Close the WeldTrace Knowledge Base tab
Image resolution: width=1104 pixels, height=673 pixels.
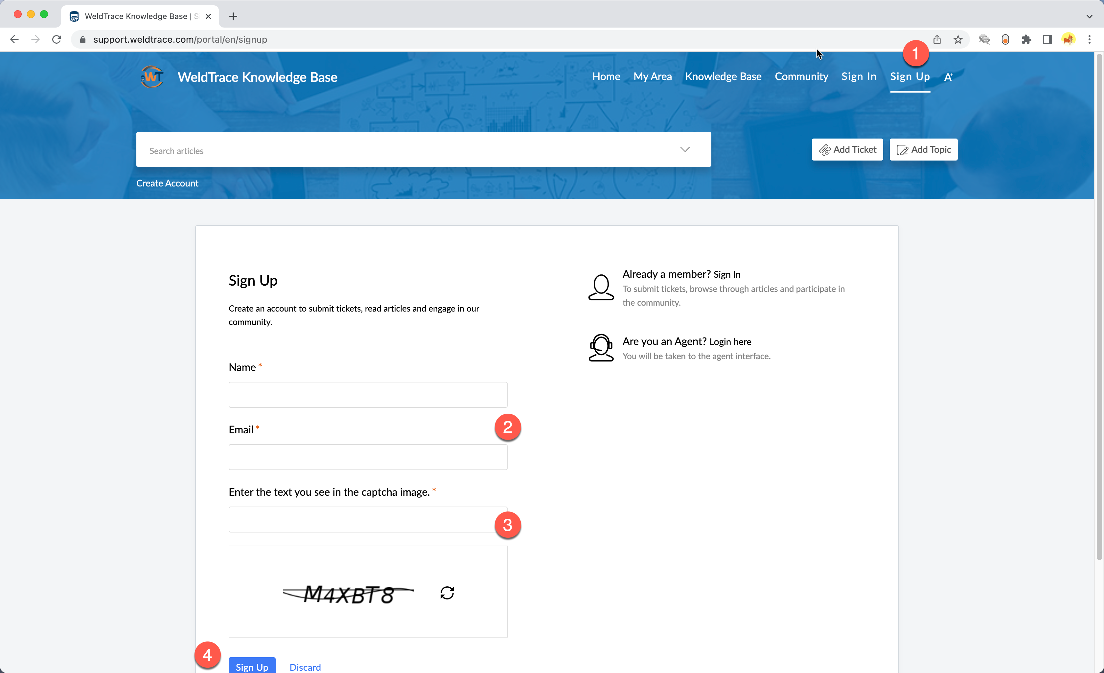pyautogui.click(x=208, y=16)
